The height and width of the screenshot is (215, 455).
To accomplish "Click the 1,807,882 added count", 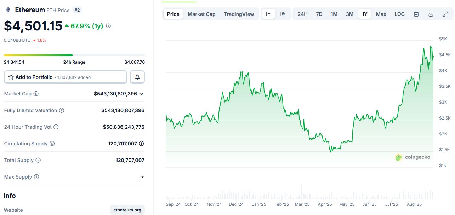I will point(74,77).
